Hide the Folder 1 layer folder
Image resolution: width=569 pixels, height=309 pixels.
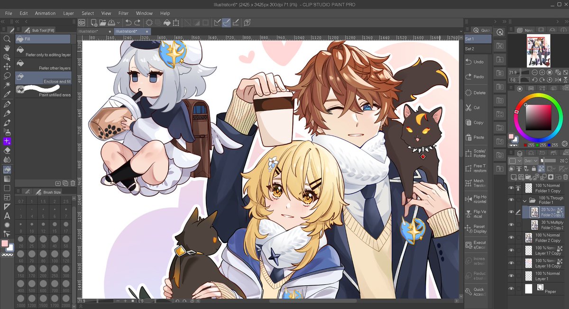click(x=511, y=200)
